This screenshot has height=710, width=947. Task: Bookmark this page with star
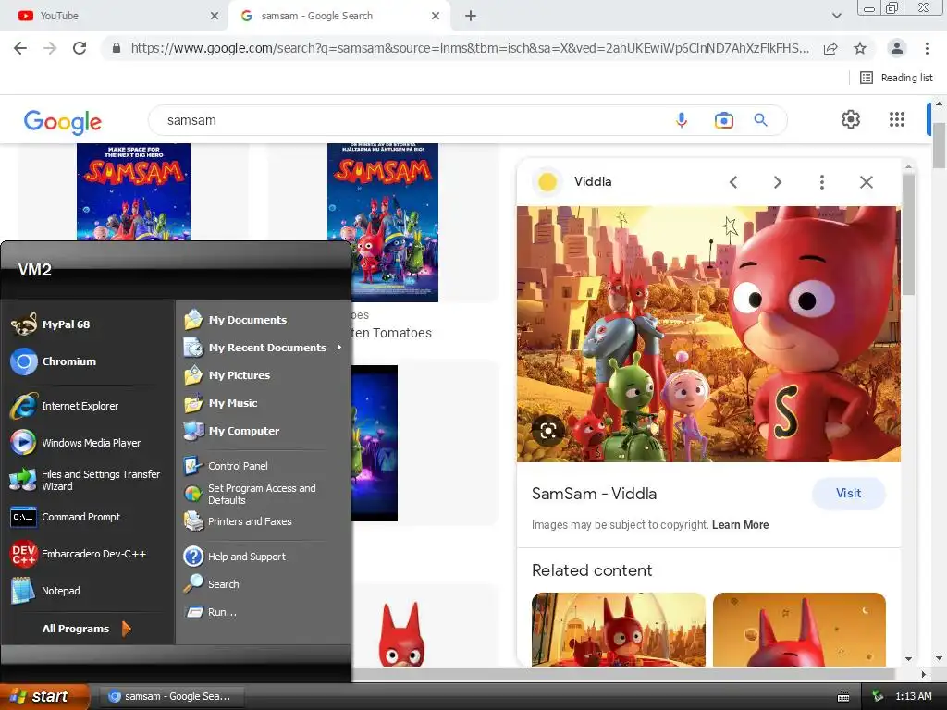[860, 48]
